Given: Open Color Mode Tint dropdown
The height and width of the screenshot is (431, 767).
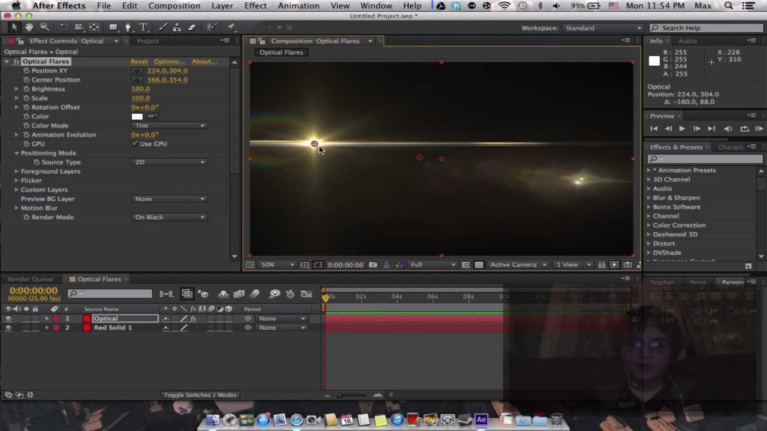Looking at the screenshot, I should pos(170,126).
